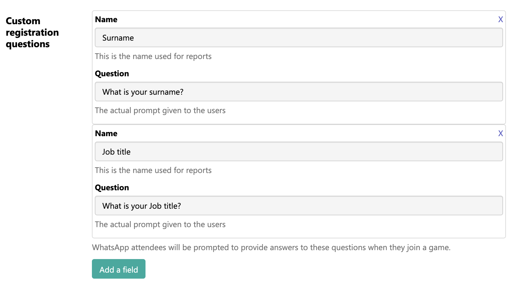This screenshot has height=289, width=514.
Task: Click 'The actual prompt given' hint under Job title question
Action: (x=160, y=225)
